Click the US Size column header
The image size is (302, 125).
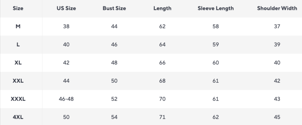click(x=66, y=9)
